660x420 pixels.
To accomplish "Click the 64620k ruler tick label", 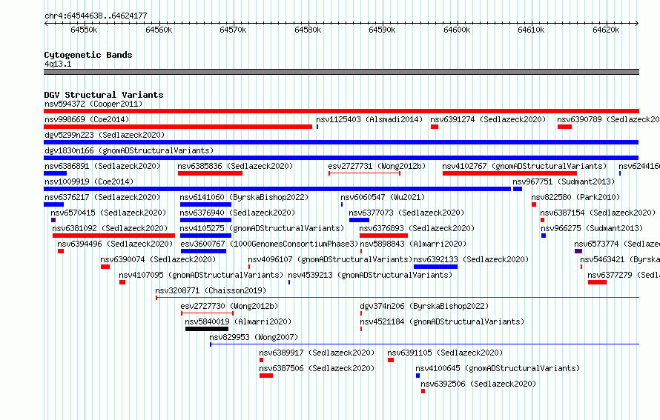I will [606, 30].
